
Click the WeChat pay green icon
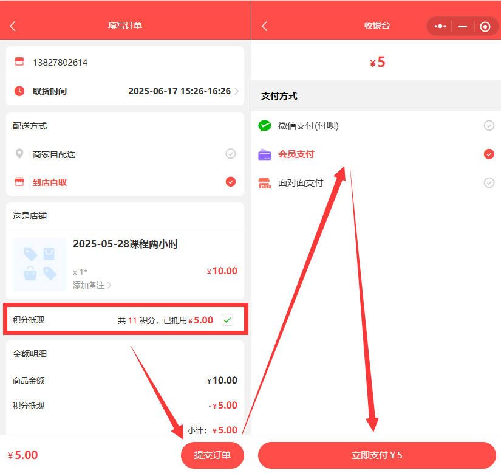tap(265, 126)
